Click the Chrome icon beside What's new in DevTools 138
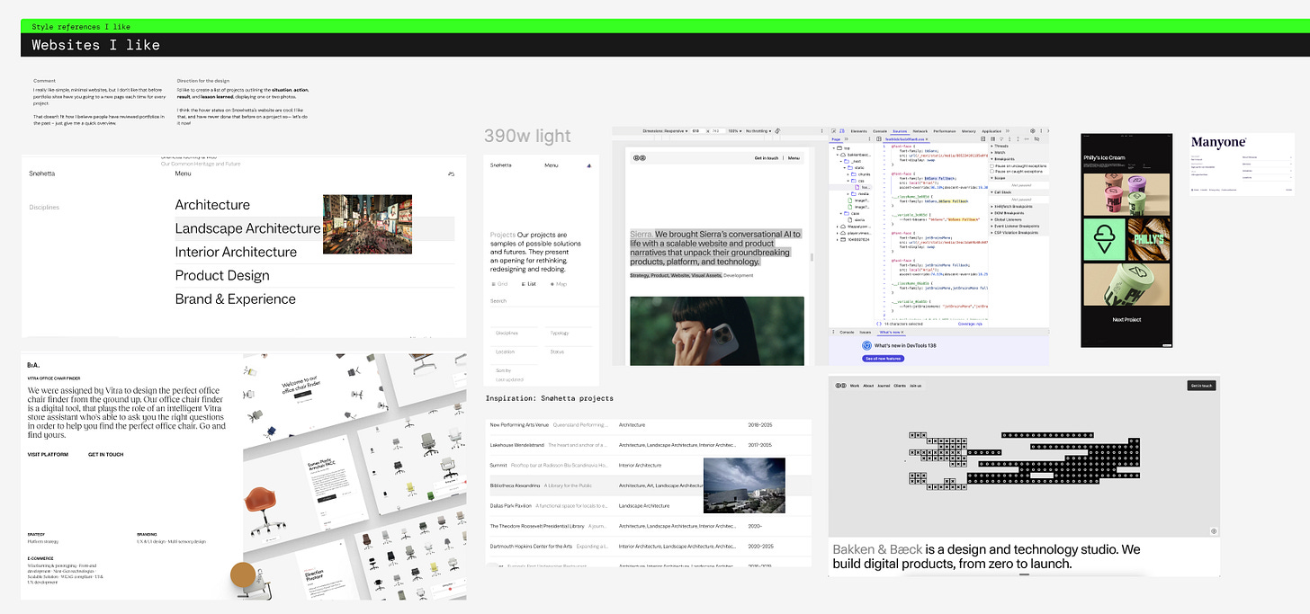Screen dimensions: 1310x614 [866, 345]
